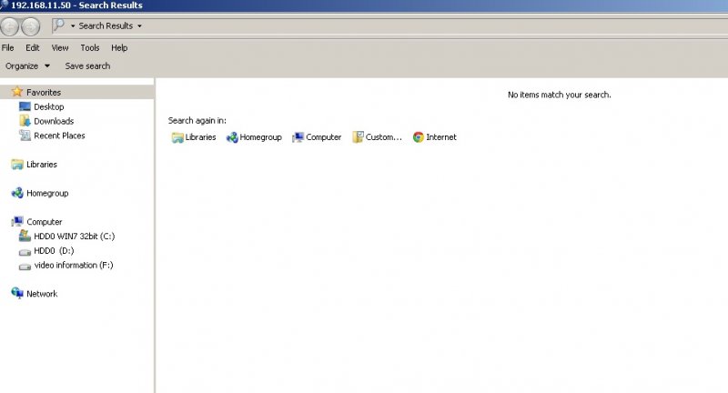Click the Computer icon in navigation pane
The width and height of the screenshot is (728, 393).
pos(17,221)
